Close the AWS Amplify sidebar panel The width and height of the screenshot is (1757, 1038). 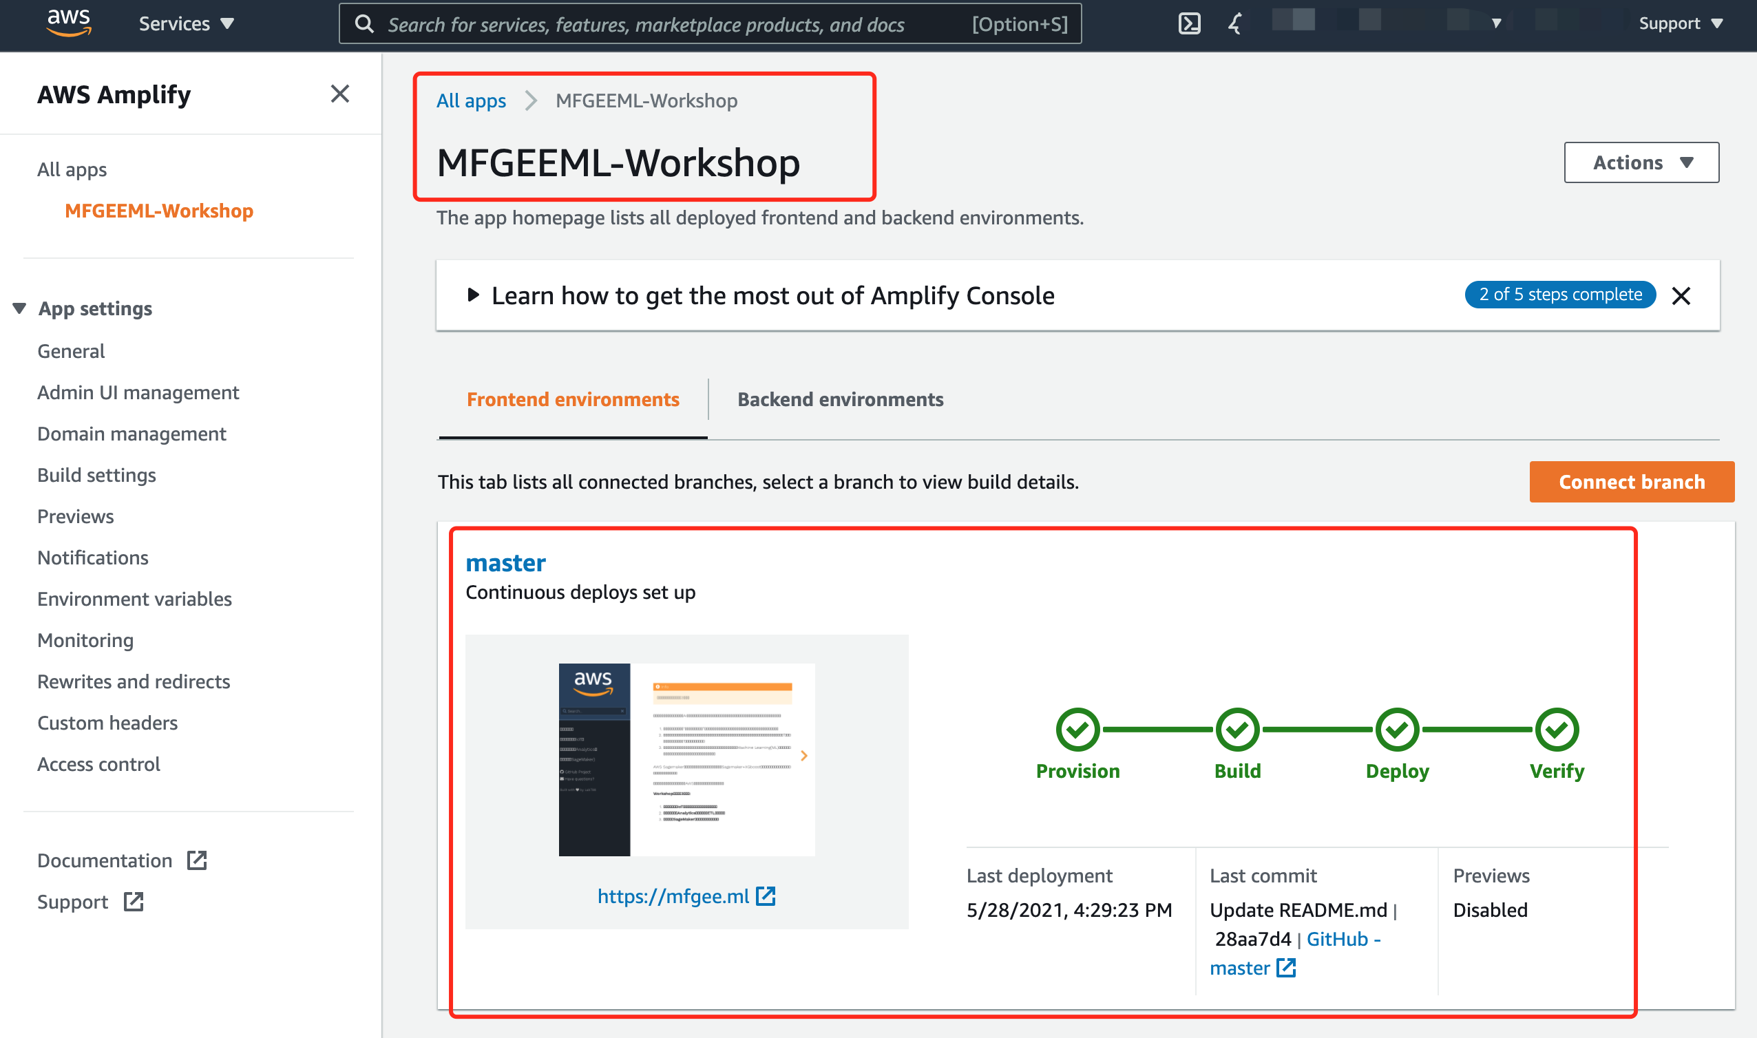(340, 94)
